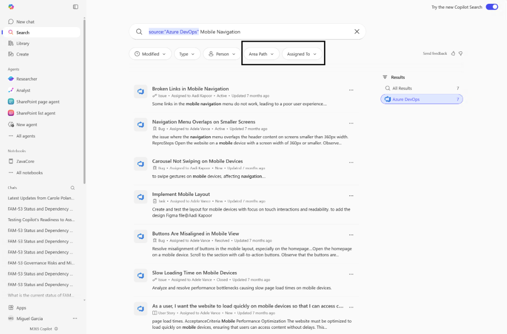This screenshot has height=334, width=507.
Task: Start a New chat
Action: click(x=25, y=21)
